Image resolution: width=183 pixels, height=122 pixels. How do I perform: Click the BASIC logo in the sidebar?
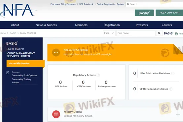[12, 43]
